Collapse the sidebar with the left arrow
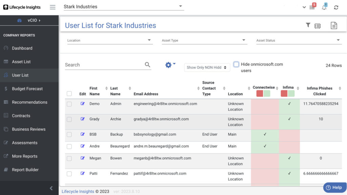 [x=51, y=188]
